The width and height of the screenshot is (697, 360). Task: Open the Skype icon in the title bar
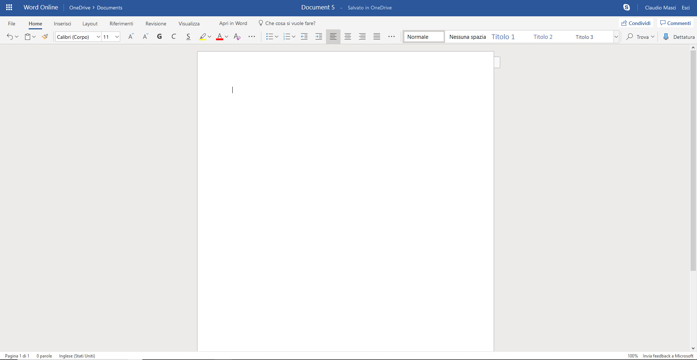627,7
